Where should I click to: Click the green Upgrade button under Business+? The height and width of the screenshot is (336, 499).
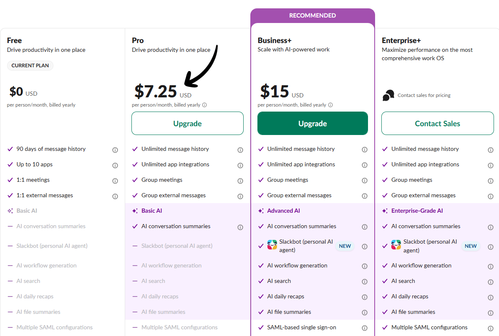coord(313,123)
